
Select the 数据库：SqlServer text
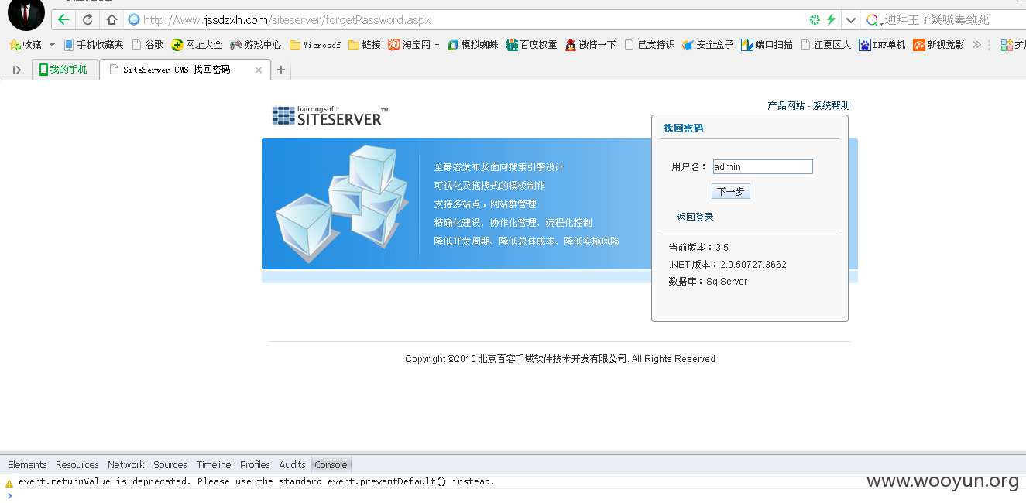pyautogui.click(x=708, y=282)
